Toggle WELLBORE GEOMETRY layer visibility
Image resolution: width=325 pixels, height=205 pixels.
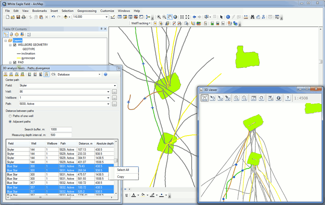[15, 45]
